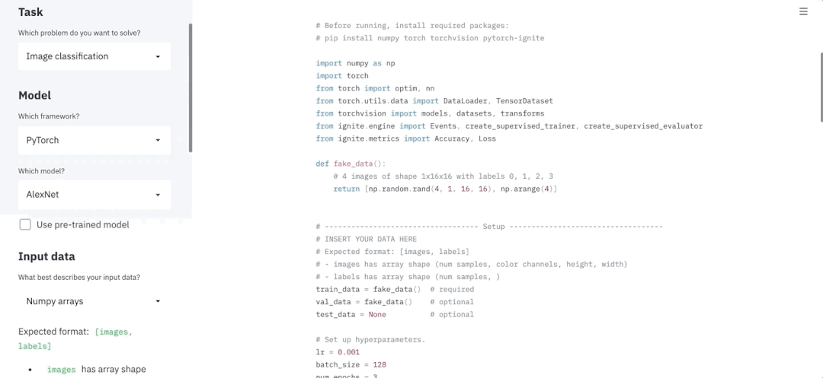Click the caret arrow beside PyTorch
The height and width of the screenshot is (378, 823).
click(158, 140)
